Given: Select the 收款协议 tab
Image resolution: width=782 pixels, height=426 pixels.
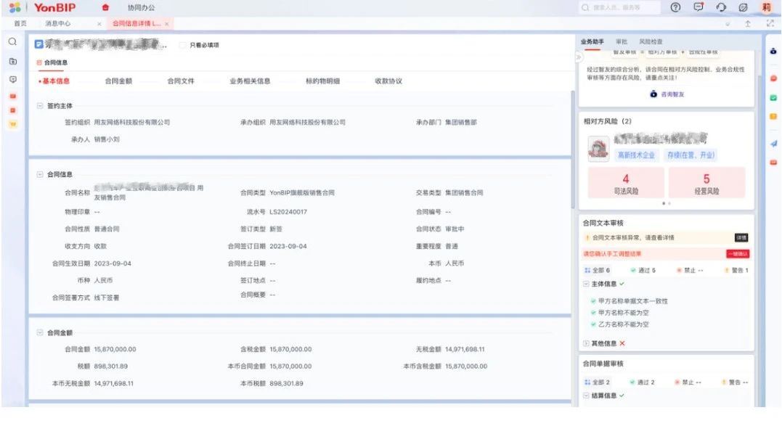Looking at the screenshot, I should (388, 81).
